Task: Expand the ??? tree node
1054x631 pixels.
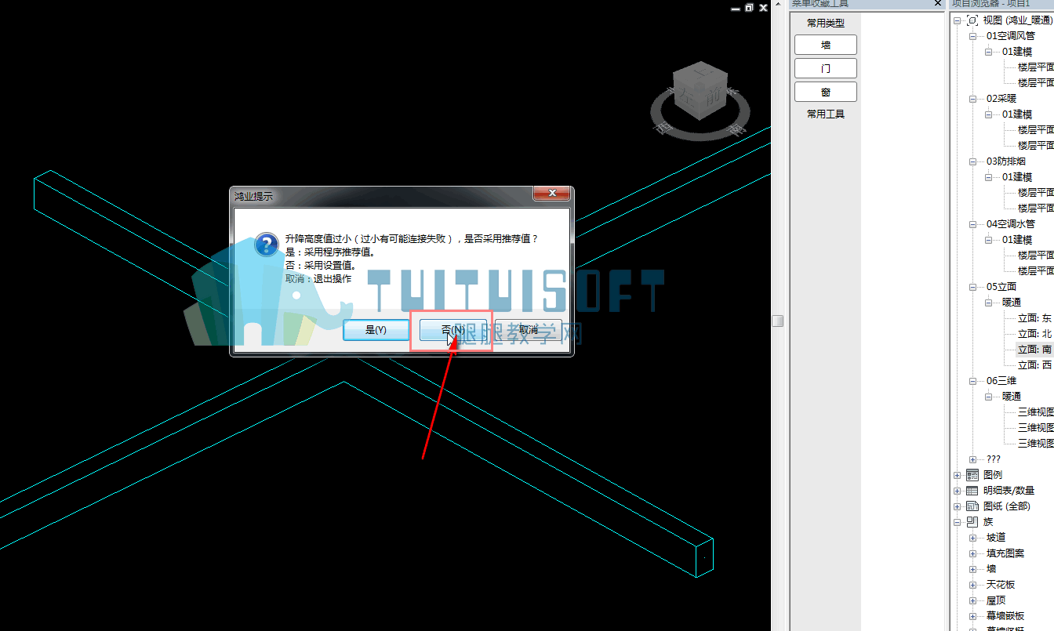Action: point(972,459)
